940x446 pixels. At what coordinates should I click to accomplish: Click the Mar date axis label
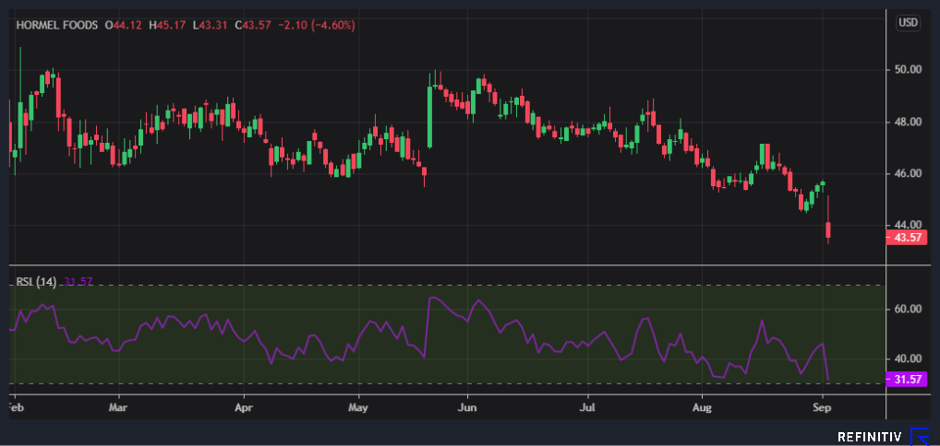click(119, 407)
